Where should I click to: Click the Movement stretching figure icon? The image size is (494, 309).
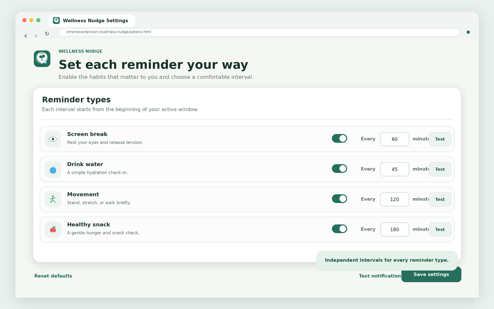click(x=53, y=199)
